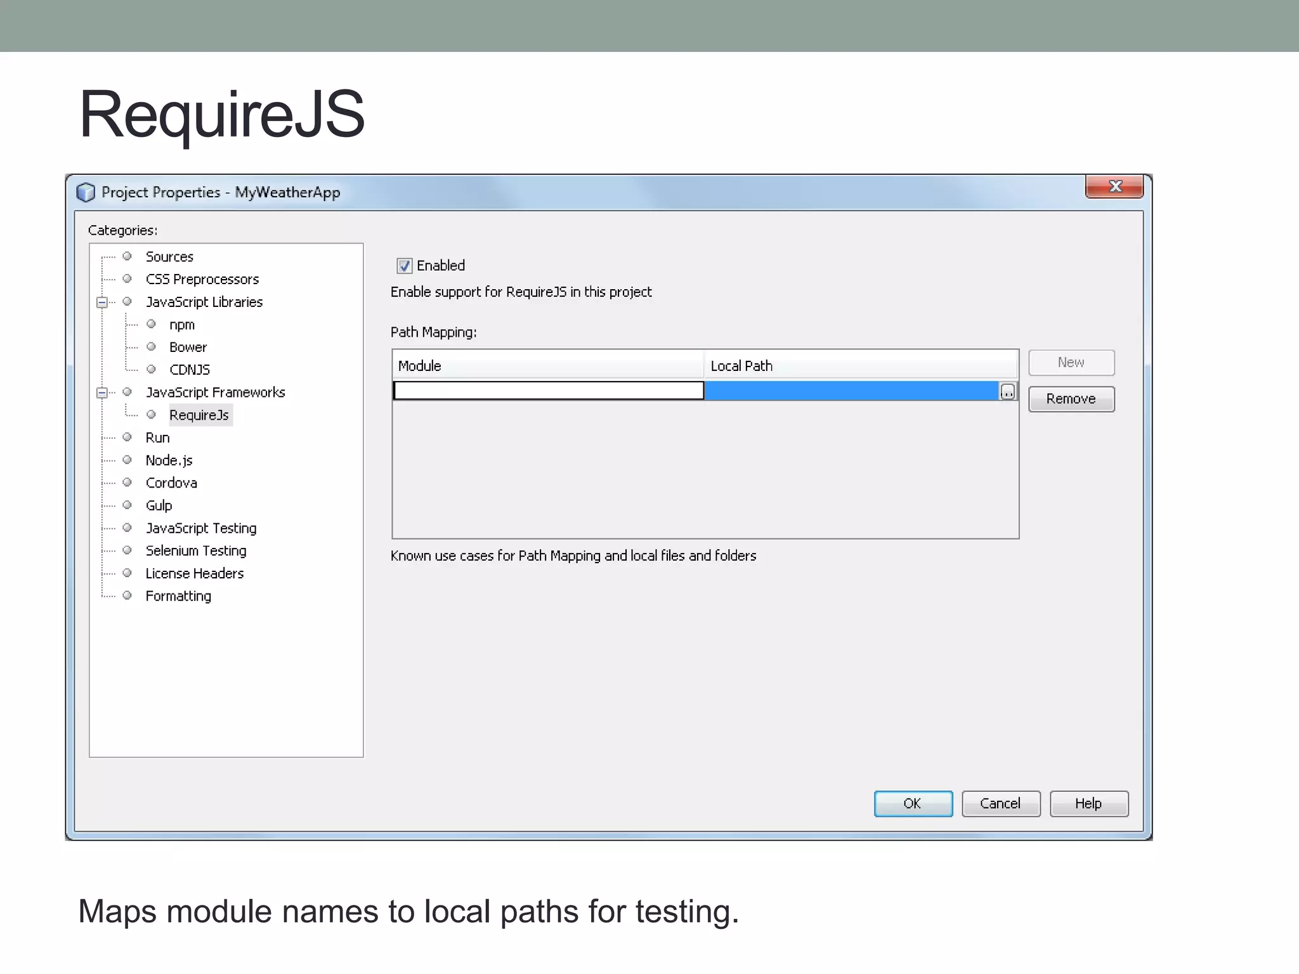Click the Module cell input field

click(549, 391)
